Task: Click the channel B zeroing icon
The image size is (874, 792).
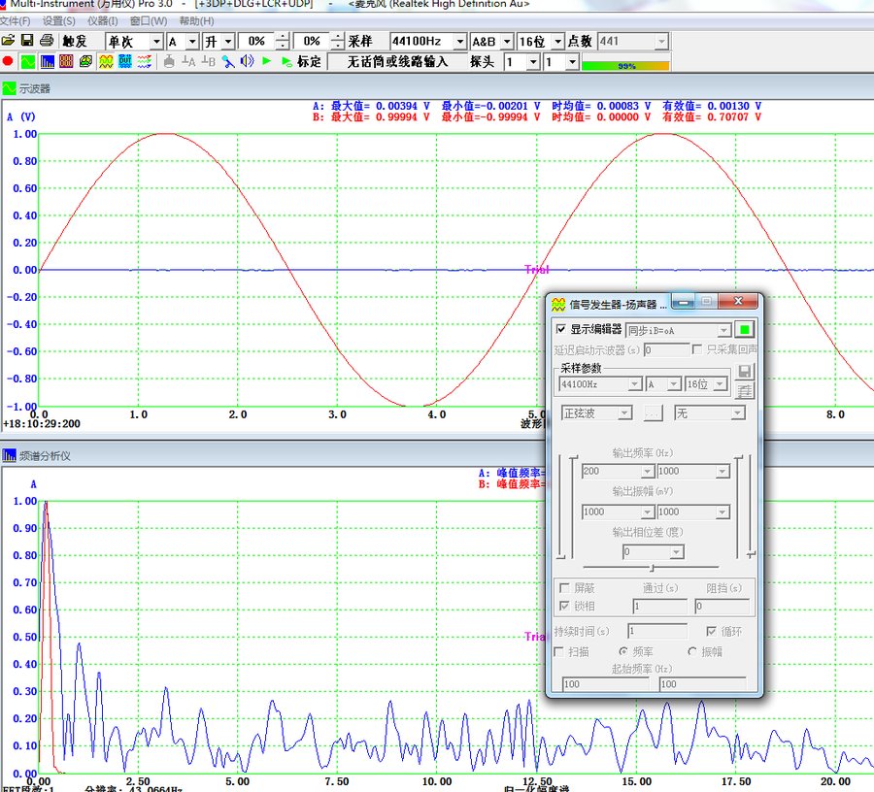Action: tap(208, 61)
